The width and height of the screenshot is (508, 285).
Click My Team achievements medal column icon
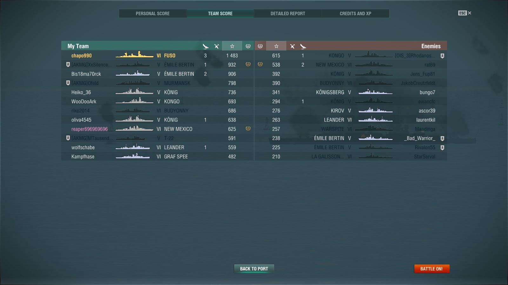point(248,46)
